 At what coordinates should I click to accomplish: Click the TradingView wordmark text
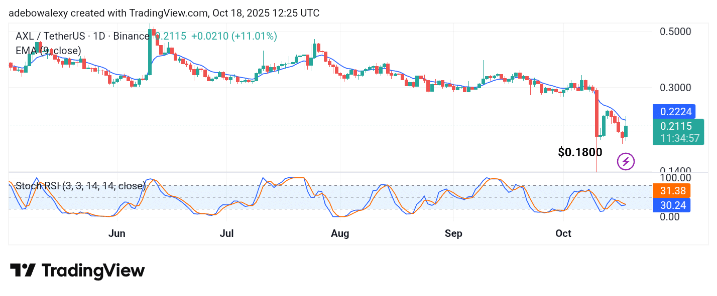(93, 271)
